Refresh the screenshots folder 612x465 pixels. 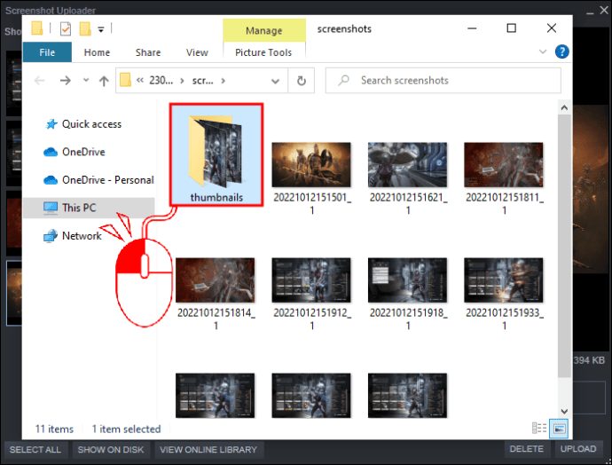302,81
